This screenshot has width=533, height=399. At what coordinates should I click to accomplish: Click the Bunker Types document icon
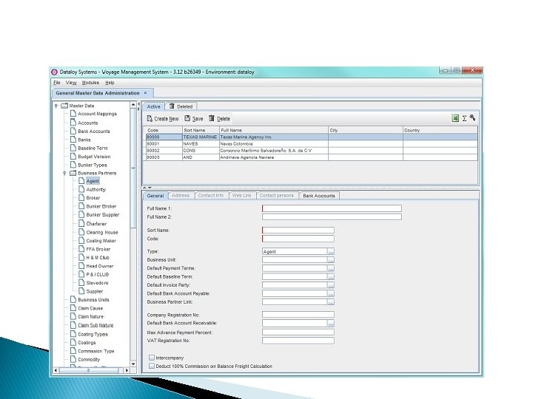tap(73, 165)
